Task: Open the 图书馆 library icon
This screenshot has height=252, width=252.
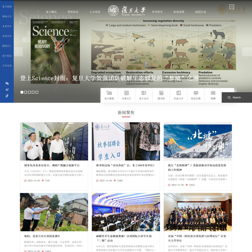Action: [161, 94]
